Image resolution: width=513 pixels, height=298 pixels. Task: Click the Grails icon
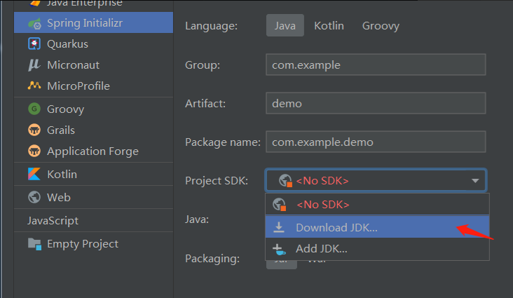[34, 130]
